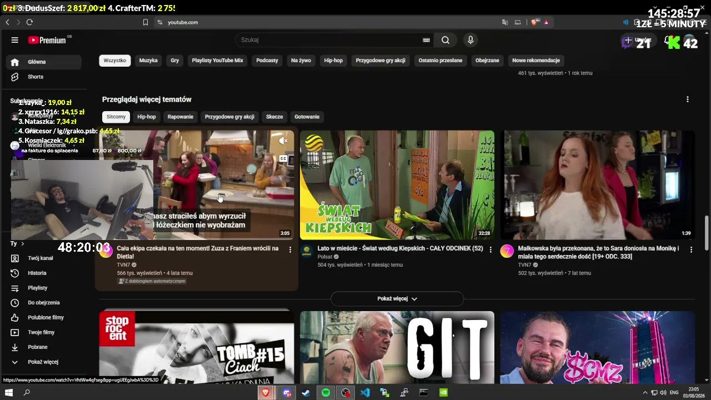Go back with browser back arrow

click(x=7, y=22)
